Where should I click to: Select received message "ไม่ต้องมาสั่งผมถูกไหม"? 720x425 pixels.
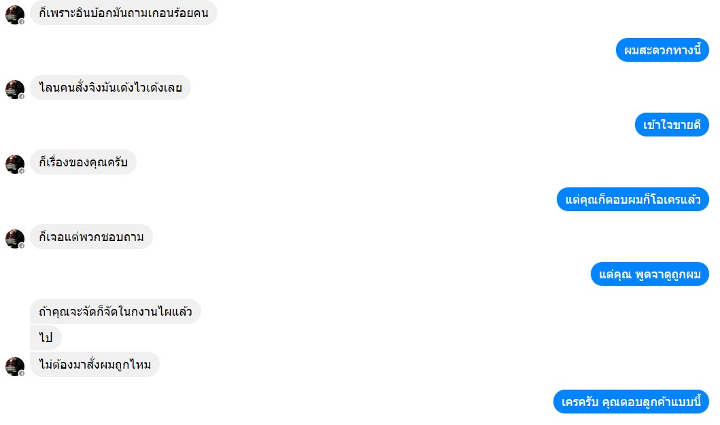[x=95, y=365]
